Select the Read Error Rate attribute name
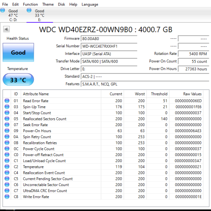The width and height of the screenshot is (211, 211). (35, 101)
